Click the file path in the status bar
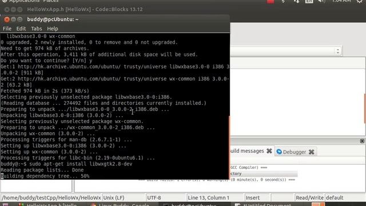The width and height of the screenshot is (366, 206). tap(51, 198)
